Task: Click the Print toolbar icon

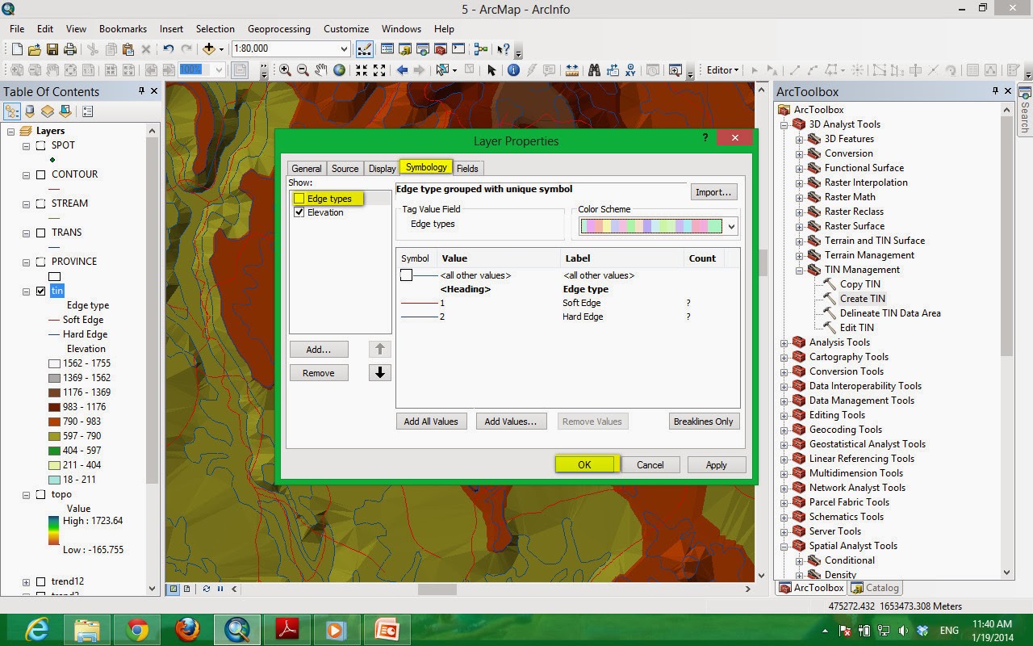Action: [x=69, y=49]
